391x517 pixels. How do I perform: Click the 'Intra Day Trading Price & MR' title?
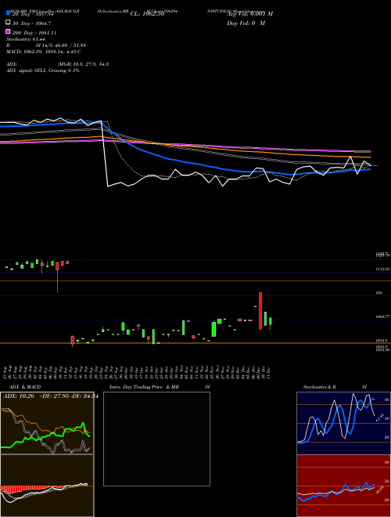click(144, 387)
